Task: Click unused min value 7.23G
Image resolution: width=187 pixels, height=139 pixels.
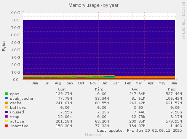Action: [x=103, y=112]
